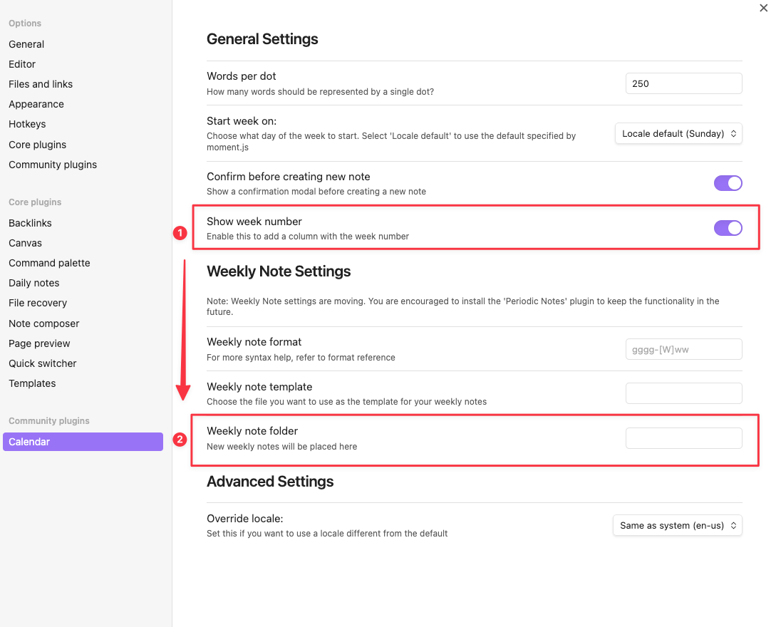Click 'Enable this to add a column' description
Screen dimensions: 776x627
(308, 237)
